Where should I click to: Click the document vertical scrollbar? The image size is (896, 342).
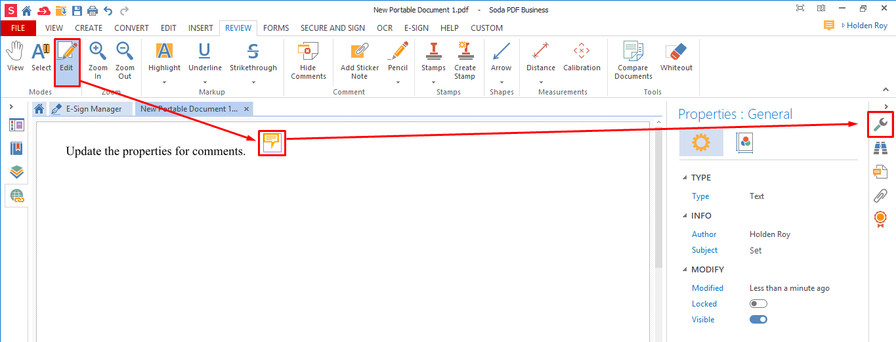[x=658, y=197]
